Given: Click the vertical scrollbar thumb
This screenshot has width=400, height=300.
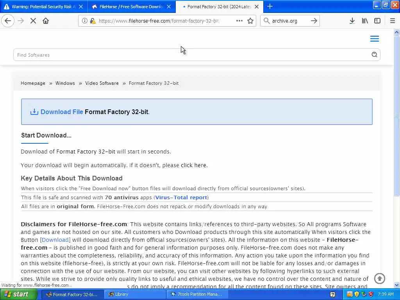Looking at the screenshot, I should [x=396, y=116].
